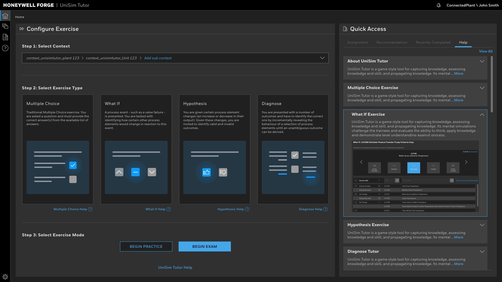Select the Strong Increase tile in preview
Viewport: 502px width, 282px height.
pyautogui.click(x=453, y=168)
